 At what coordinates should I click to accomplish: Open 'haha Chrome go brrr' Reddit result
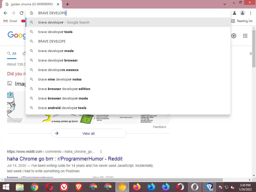(65, 159)
